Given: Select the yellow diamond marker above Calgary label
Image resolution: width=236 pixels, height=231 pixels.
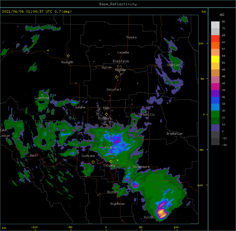Looking at the screenshot, I should pos(111,162).
